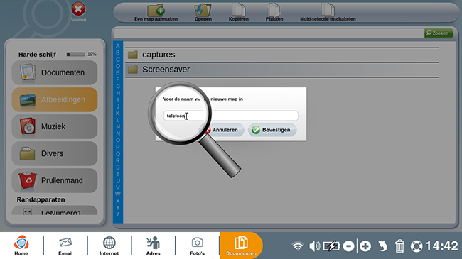Click the zoom-out minus icon in taskbar

tap(348, 246)
